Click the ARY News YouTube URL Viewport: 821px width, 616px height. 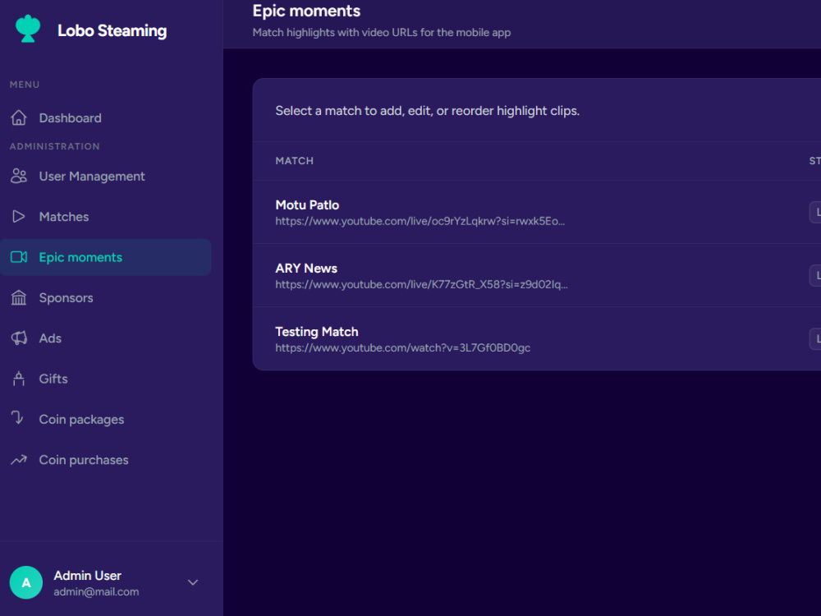pyautogui.click(x=421, y=284)
